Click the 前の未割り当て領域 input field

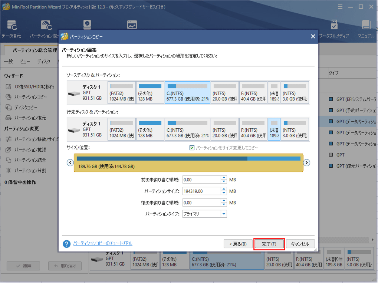click(x=201, y=180)
